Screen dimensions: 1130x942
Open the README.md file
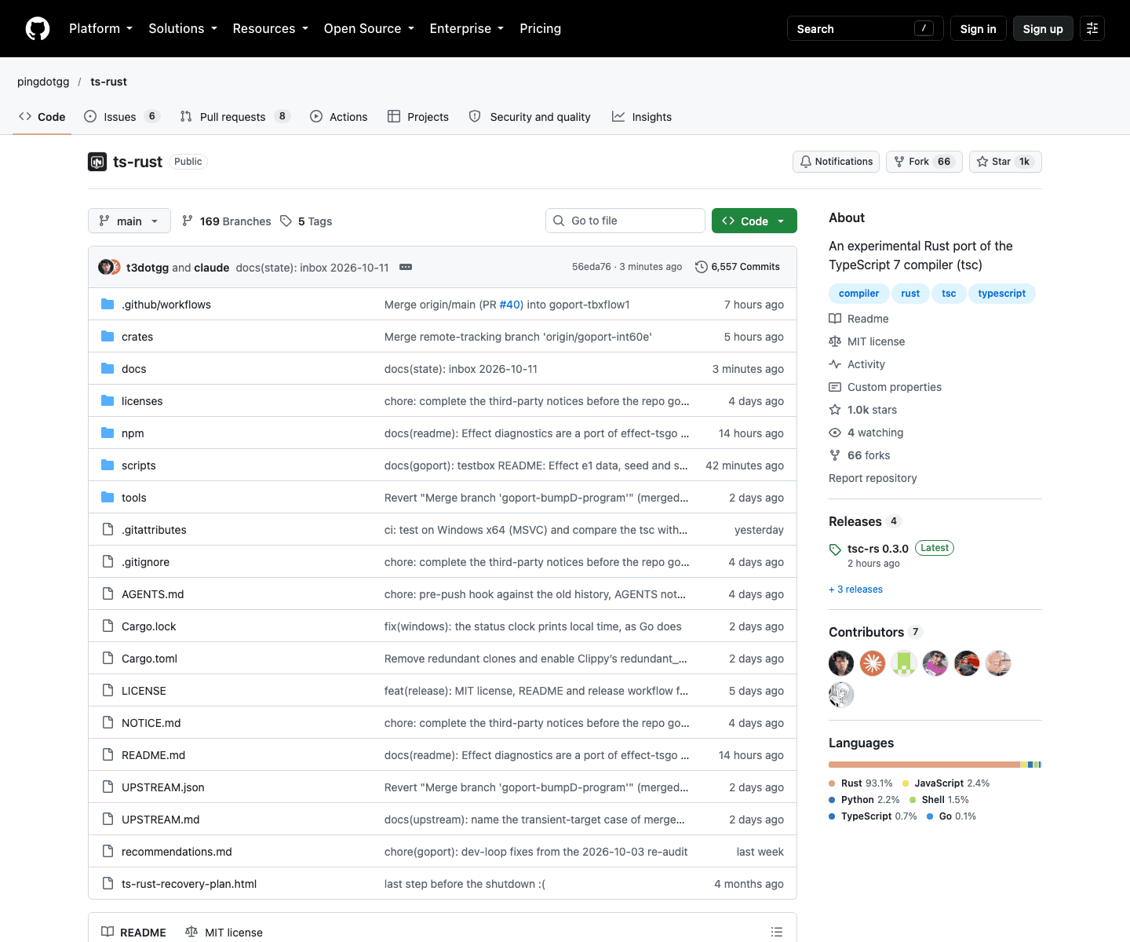(x=153, y=755)
